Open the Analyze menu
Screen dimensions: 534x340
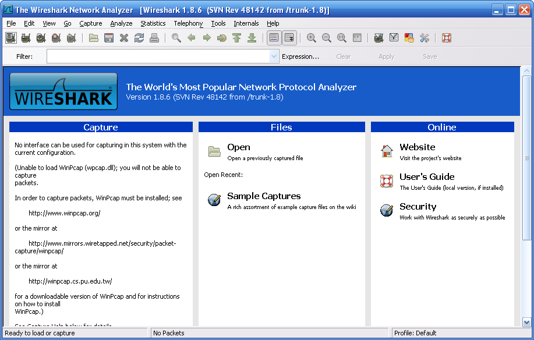(x=121, y=23)
